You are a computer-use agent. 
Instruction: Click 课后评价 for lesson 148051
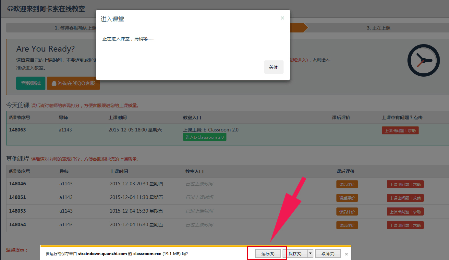tap(347, 198)
